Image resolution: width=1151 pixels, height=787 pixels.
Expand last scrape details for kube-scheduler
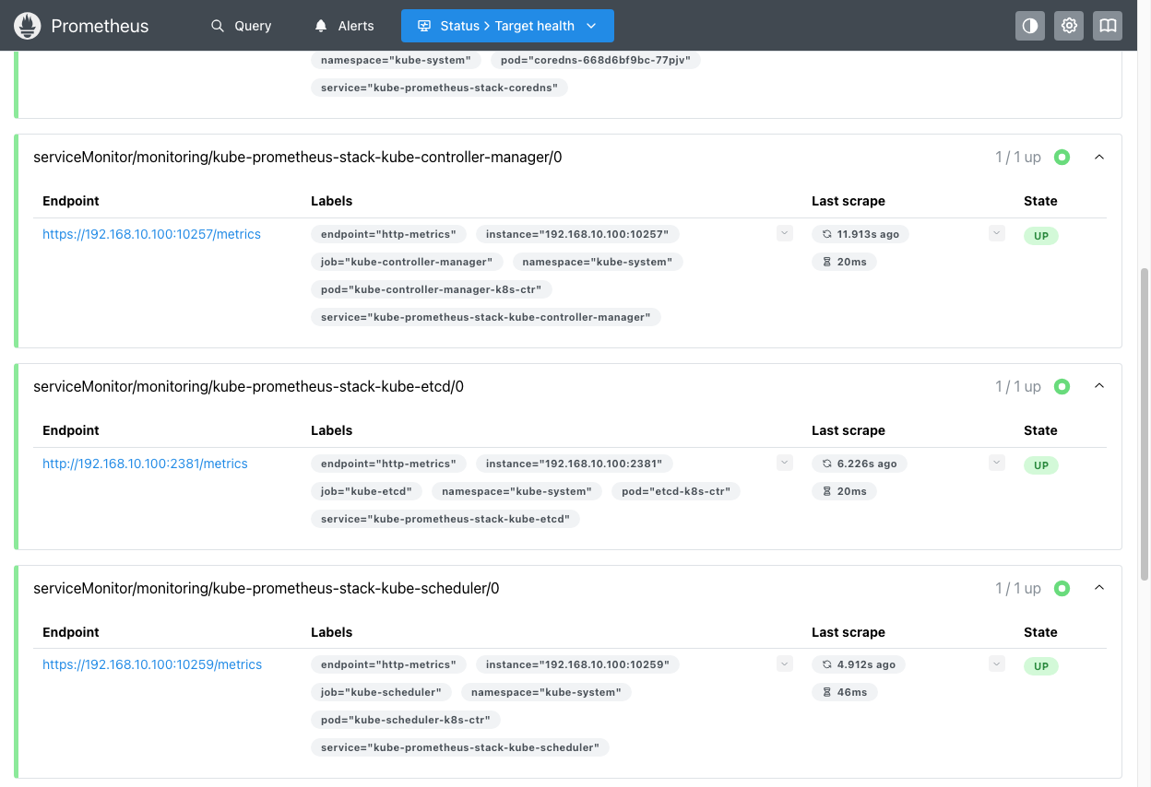(996, 664)
